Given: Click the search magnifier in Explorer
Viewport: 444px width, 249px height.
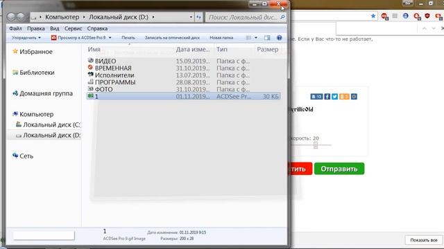Looking at the screenshot, I should (x=282, y=17).
